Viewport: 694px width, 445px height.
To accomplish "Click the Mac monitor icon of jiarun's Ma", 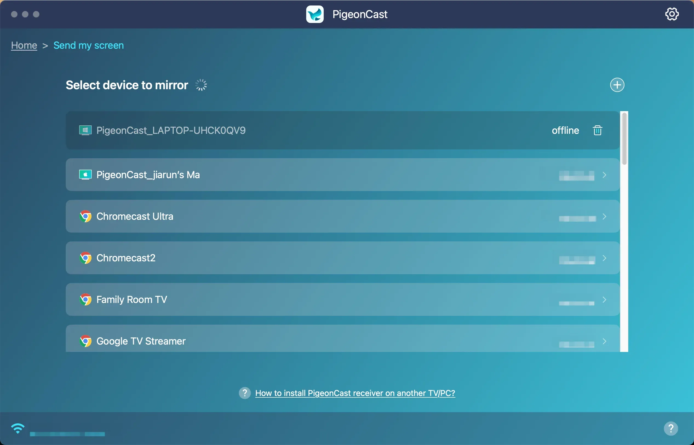I will tap(85, 175).
